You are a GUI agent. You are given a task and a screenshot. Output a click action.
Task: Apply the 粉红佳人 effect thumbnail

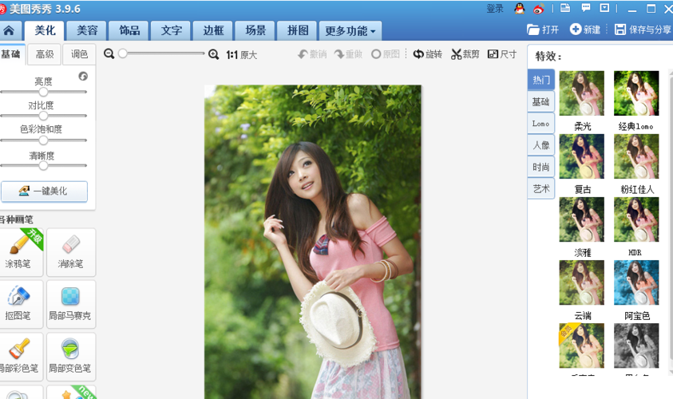(636, 156)
